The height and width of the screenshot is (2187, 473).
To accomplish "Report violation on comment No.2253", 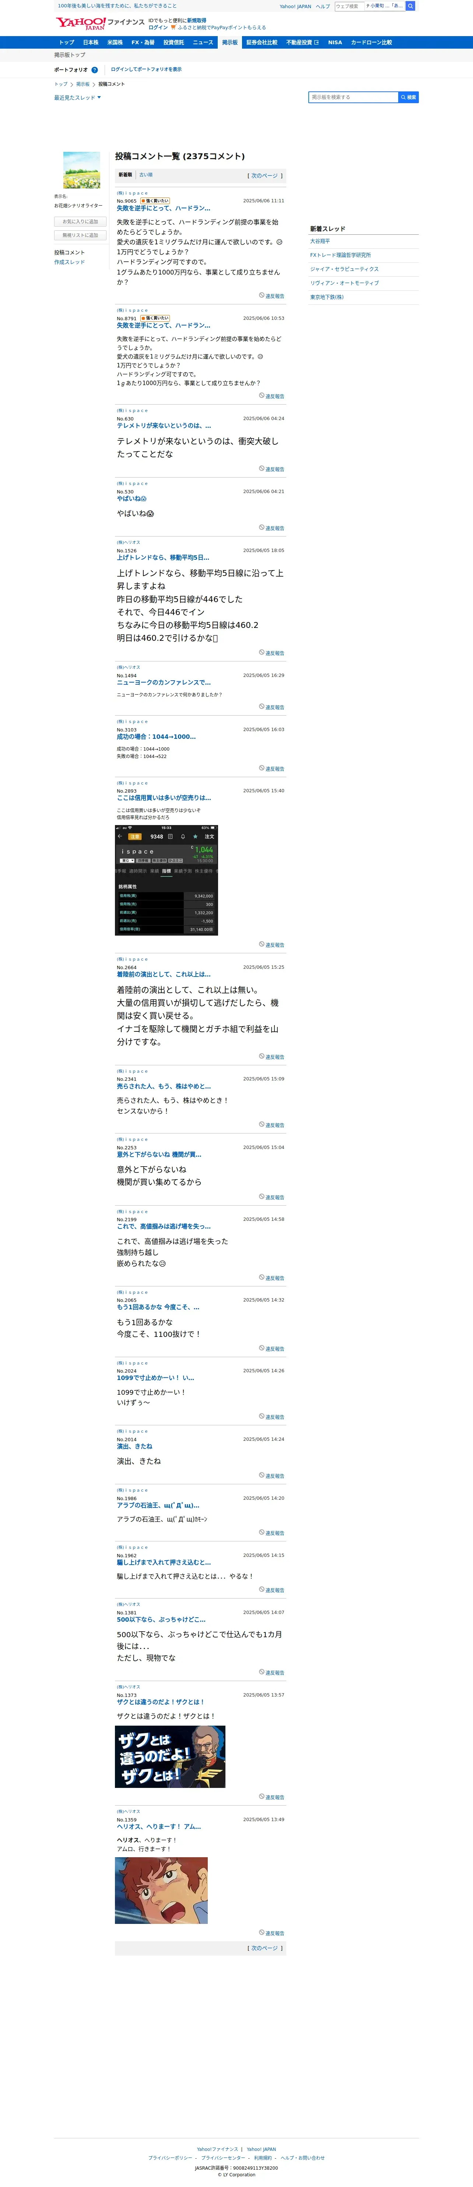I will click(x=272, y=1197).
